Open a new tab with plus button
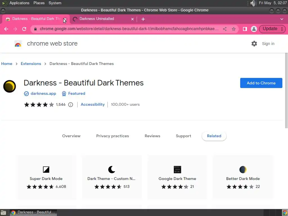This screenshot has height=216, width=288. pyautogui.click(x=143, y=19)
